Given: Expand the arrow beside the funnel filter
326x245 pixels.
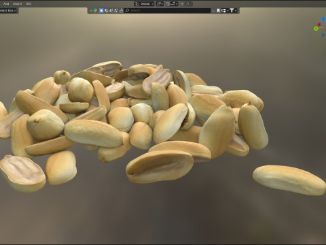Looking at the screenshot, I should tap(236, 10).
